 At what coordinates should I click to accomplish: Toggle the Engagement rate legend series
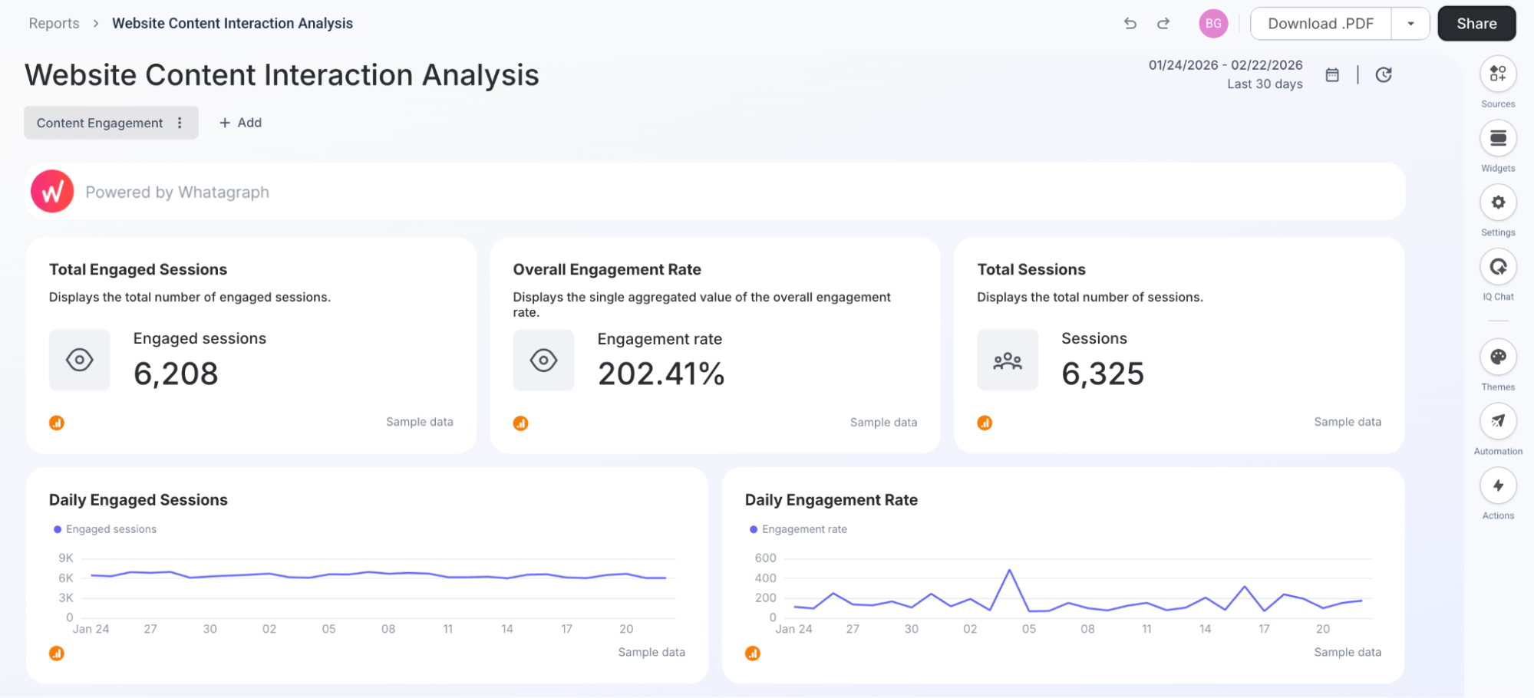point(798,528)
